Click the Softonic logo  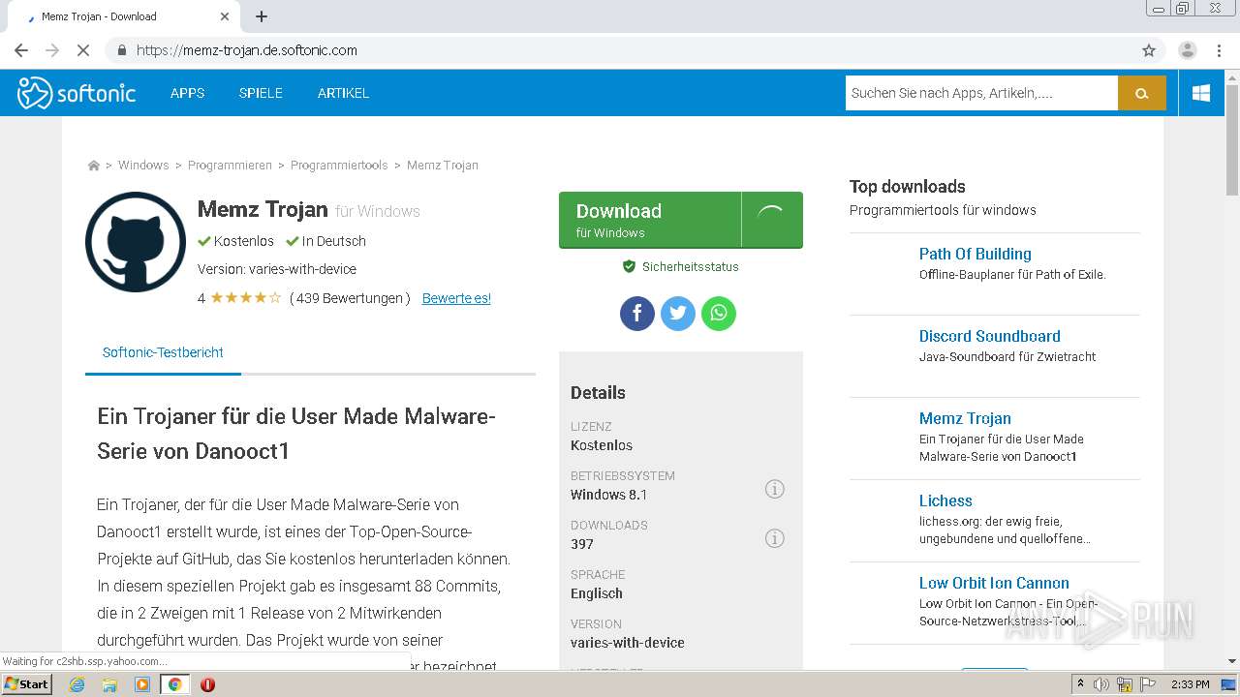pyautogui.click(x=77, y=93)
